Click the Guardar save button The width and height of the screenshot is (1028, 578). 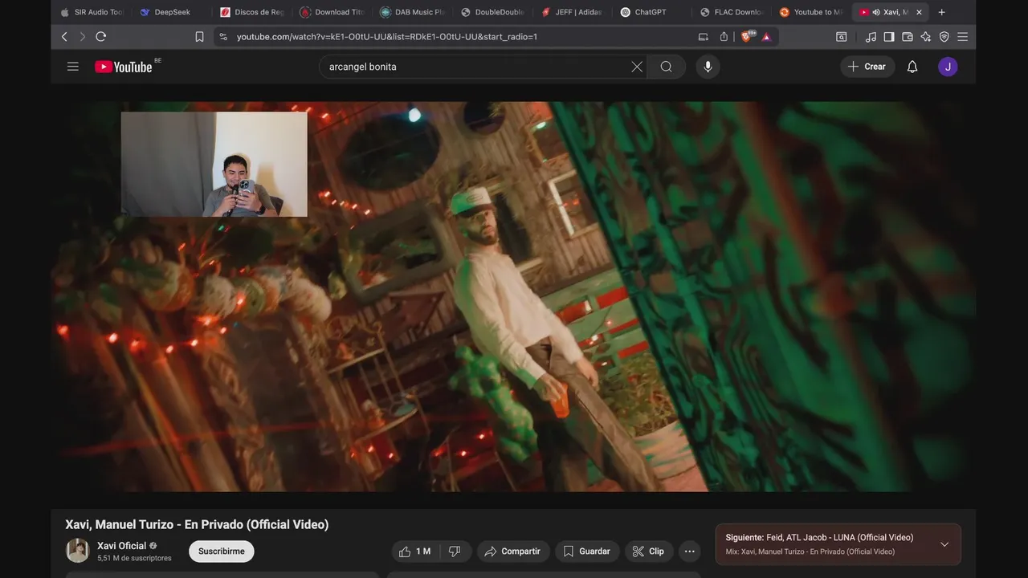[587, 552]
